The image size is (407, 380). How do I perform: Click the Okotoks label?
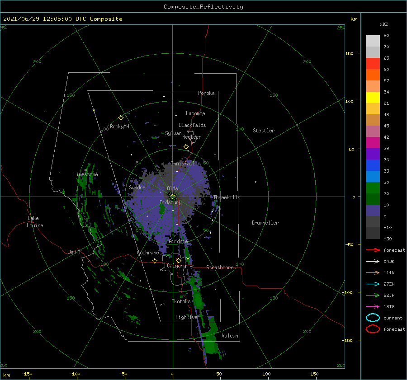point(181,301)
